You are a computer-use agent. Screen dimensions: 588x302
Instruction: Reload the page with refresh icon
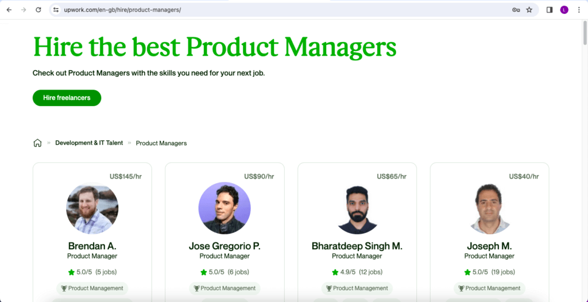coord(38,10)
